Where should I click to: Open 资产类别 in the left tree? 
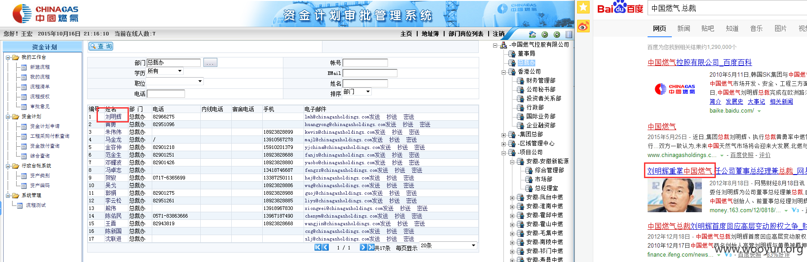click(40, 175)
